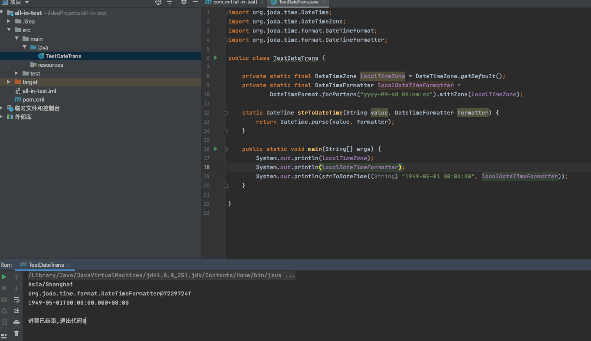Image resolution: width=591 pixels, height=341 pixels.
Task: Clear console output with the trash icon
Action: (x=16, y=334)
